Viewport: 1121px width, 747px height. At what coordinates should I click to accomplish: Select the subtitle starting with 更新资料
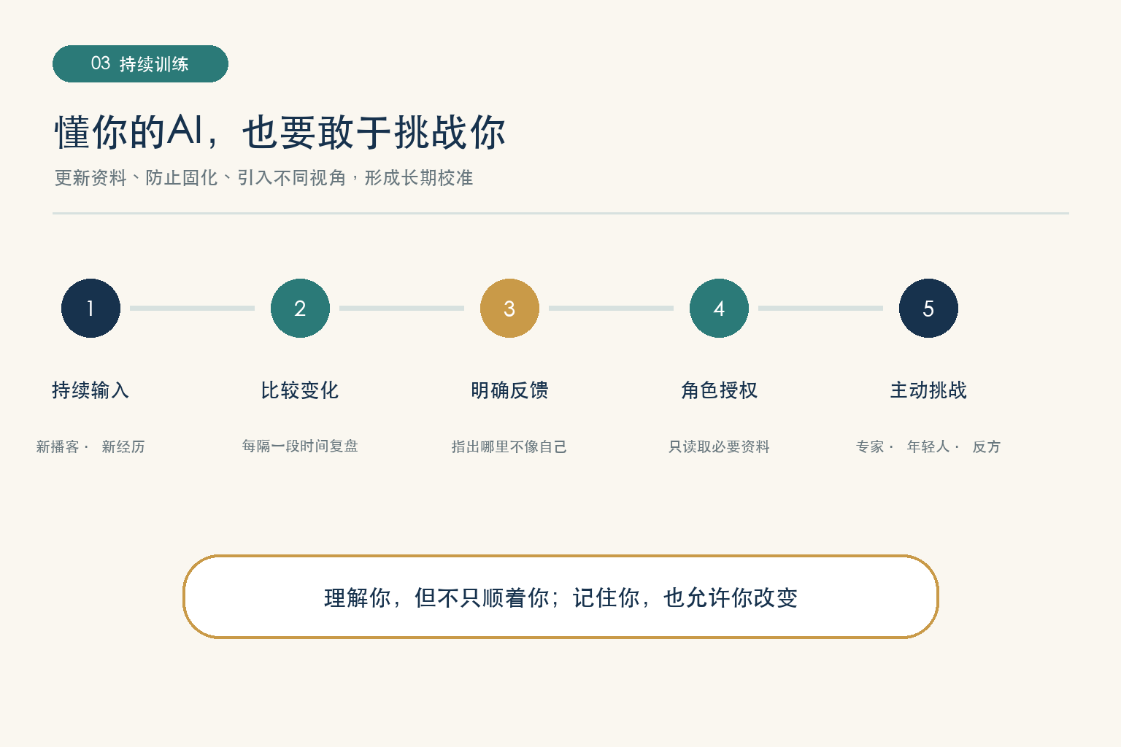click(263, 178)
